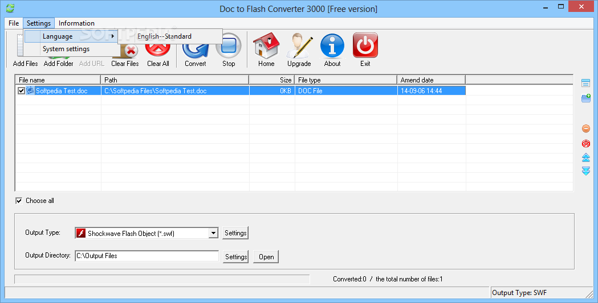Screen dimensions: 598x303
Task: Click the disabled Add URL toolbar item
Action: coord(92,63)
